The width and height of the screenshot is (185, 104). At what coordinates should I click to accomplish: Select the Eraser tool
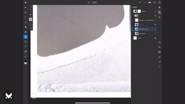click(26, 27)
